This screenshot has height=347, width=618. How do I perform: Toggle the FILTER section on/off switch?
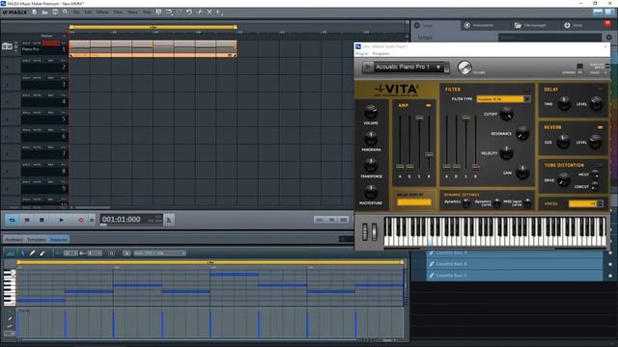528,90
